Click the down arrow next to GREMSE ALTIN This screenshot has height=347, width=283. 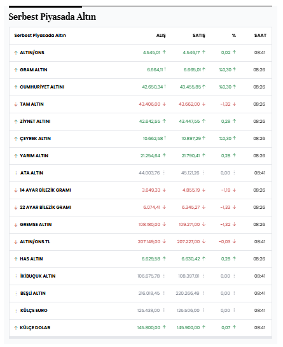[x=16, y=225]
